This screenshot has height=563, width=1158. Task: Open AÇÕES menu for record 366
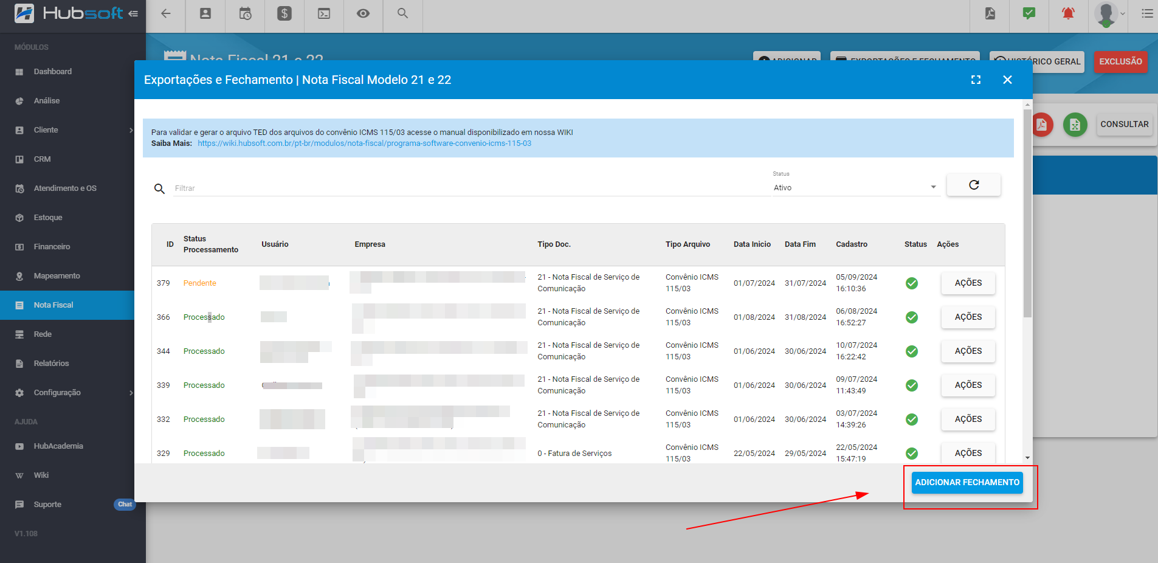pyautogui.click(x=968, y=317)
